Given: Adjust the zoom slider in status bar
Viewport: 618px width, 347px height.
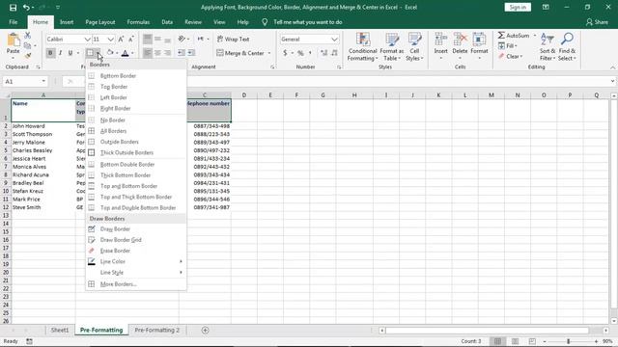Looking at the screenshot, I should point(569,341).
